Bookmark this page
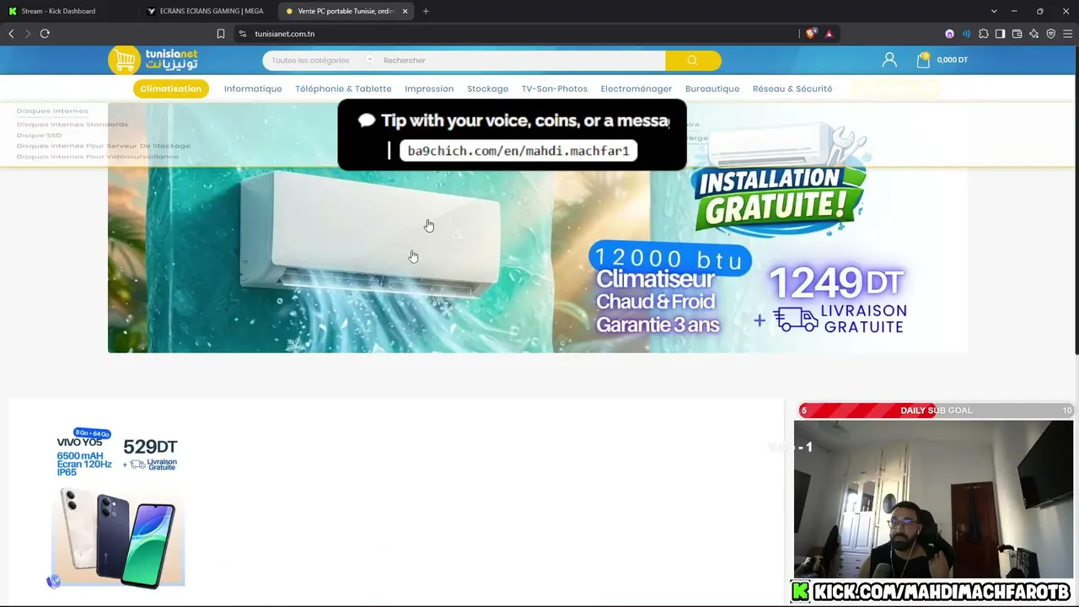Image resolution: width=1079 pixels, height=607 pixels. point(221,34)
